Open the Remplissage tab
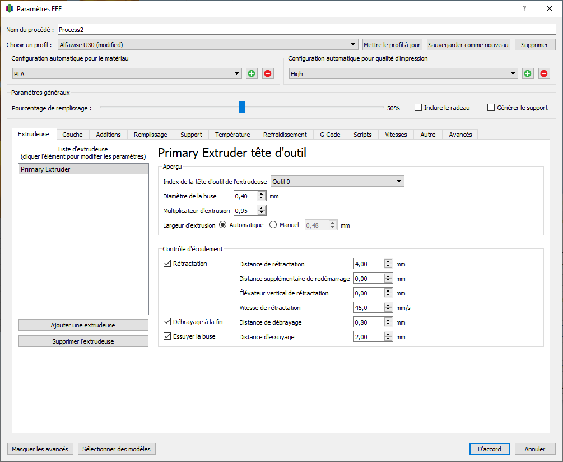Image resolution: width=563 pixels, height=462 pixels. (x=151, y=135)
